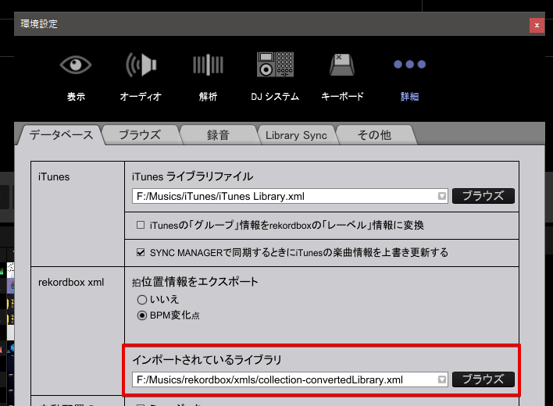553x406 pixels.
Task: Click the iTunes ライブラリファイル heading
Action: coord(193,176)
